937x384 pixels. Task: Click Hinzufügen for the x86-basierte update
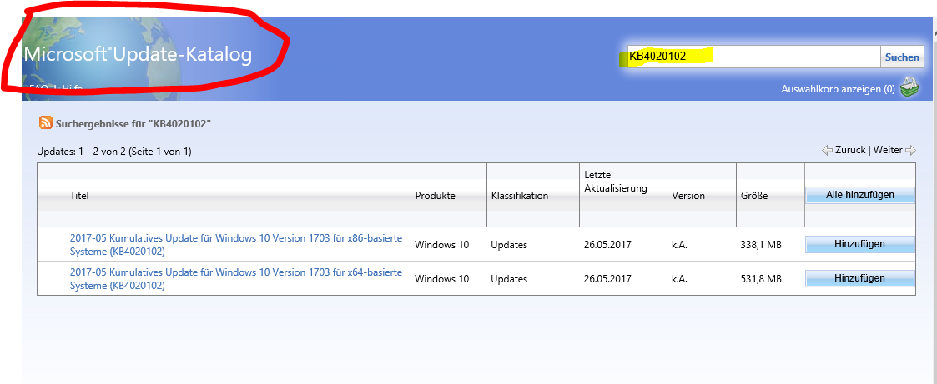click(x=860, y=244)
